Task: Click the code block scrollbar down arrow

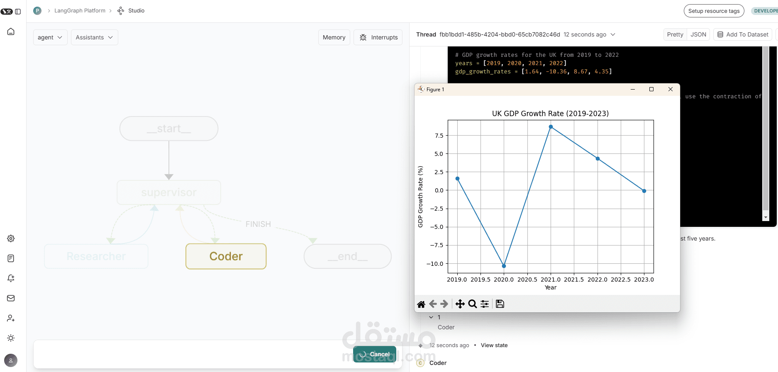Action: pos(766,217)
